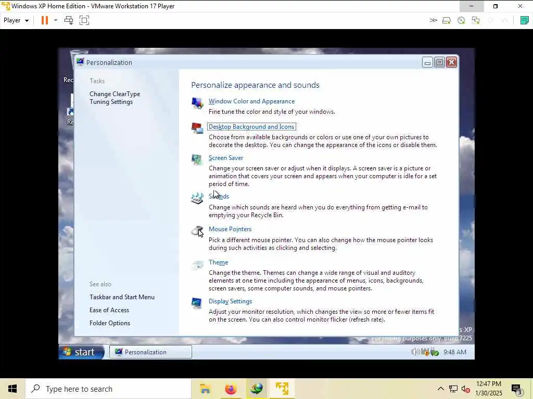Open the Player dropdown menu

pos(16,20)
